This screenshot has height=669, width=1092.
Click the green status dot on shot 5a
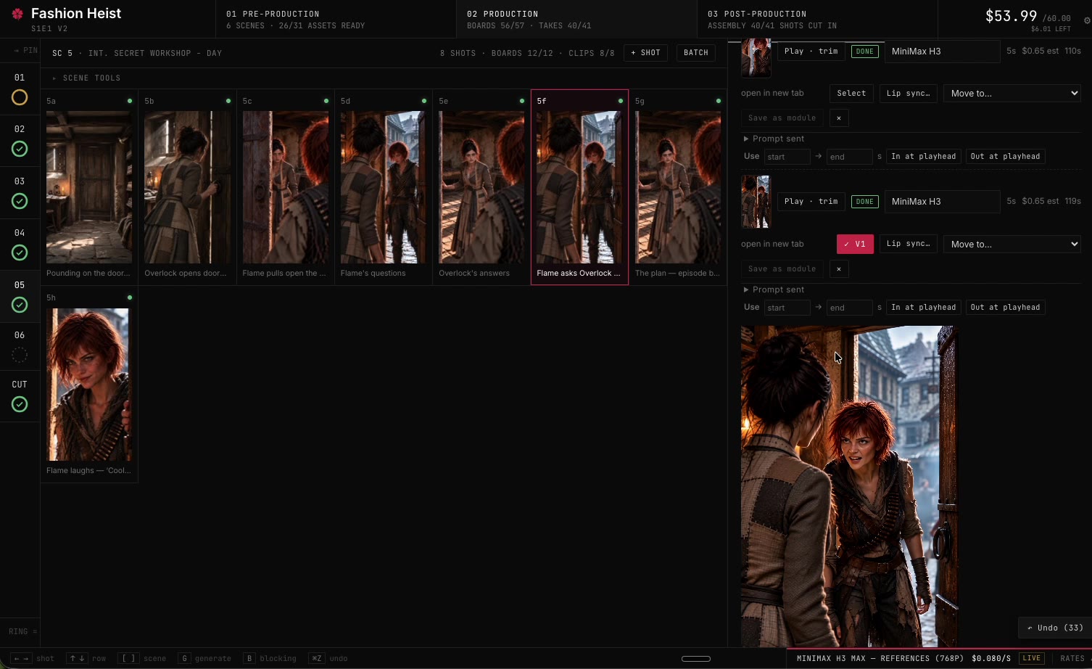(130, 101)
